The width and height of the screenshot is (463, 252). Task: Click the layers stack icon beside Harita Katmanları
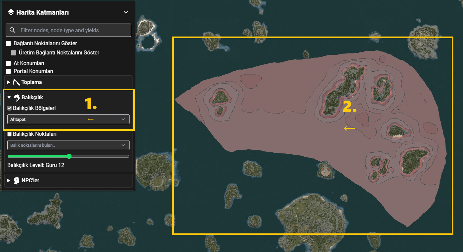[11, 13]
